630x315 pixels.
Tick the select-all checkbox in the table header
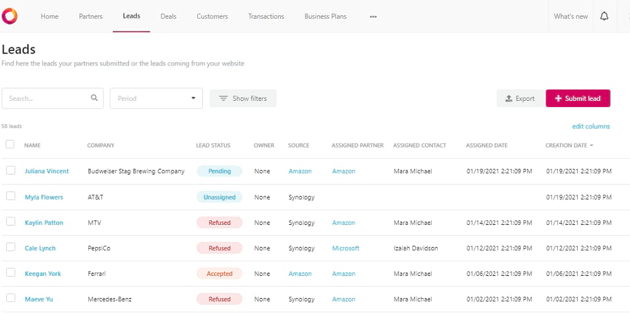[10, 144]
